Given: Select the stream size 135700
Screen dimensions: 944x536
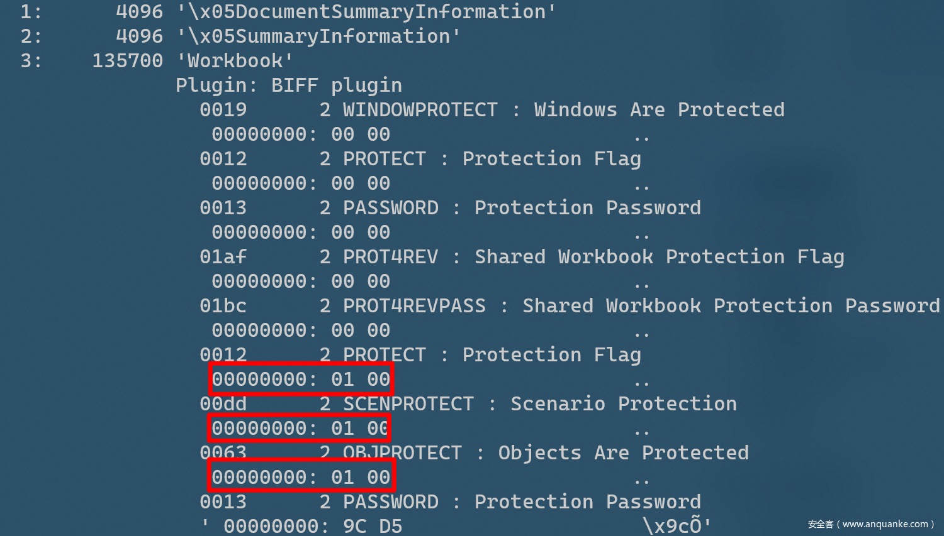Looking at the screenshot, I should (127, 61).
